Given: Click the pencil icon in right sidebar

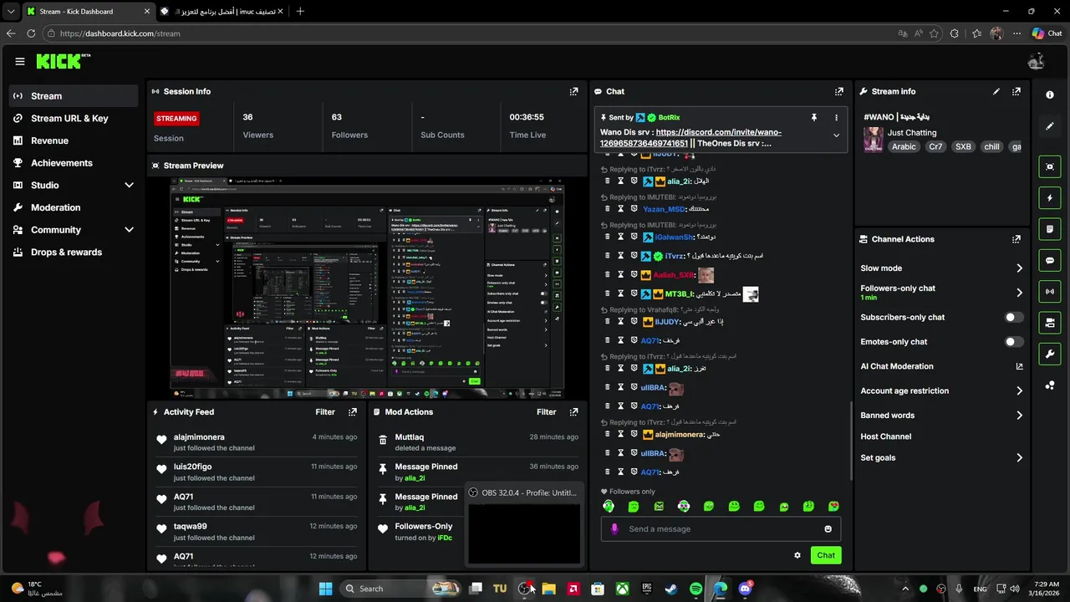Looking at the screenshot, I should (1050, 126).
